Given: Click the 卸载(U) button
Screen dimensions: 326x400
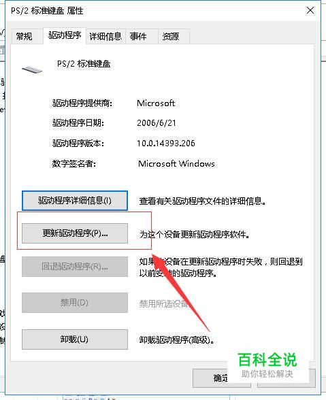Looking at the screenshot, I should (75, 339).
